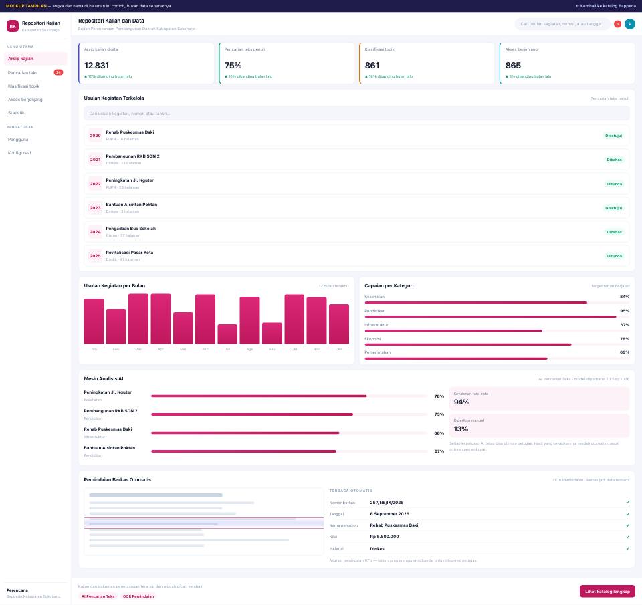The image size is (642, 605).
Task: Click the Bantuan Alsintan Poktan 67% AI bar
Action: 290,451
